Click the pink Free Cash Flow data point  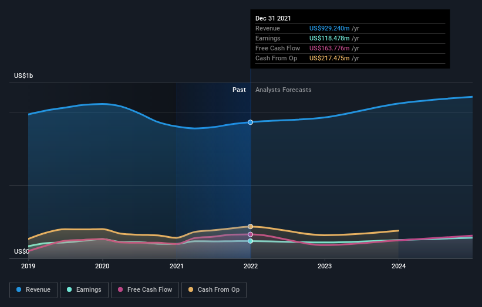coord(251,234)
